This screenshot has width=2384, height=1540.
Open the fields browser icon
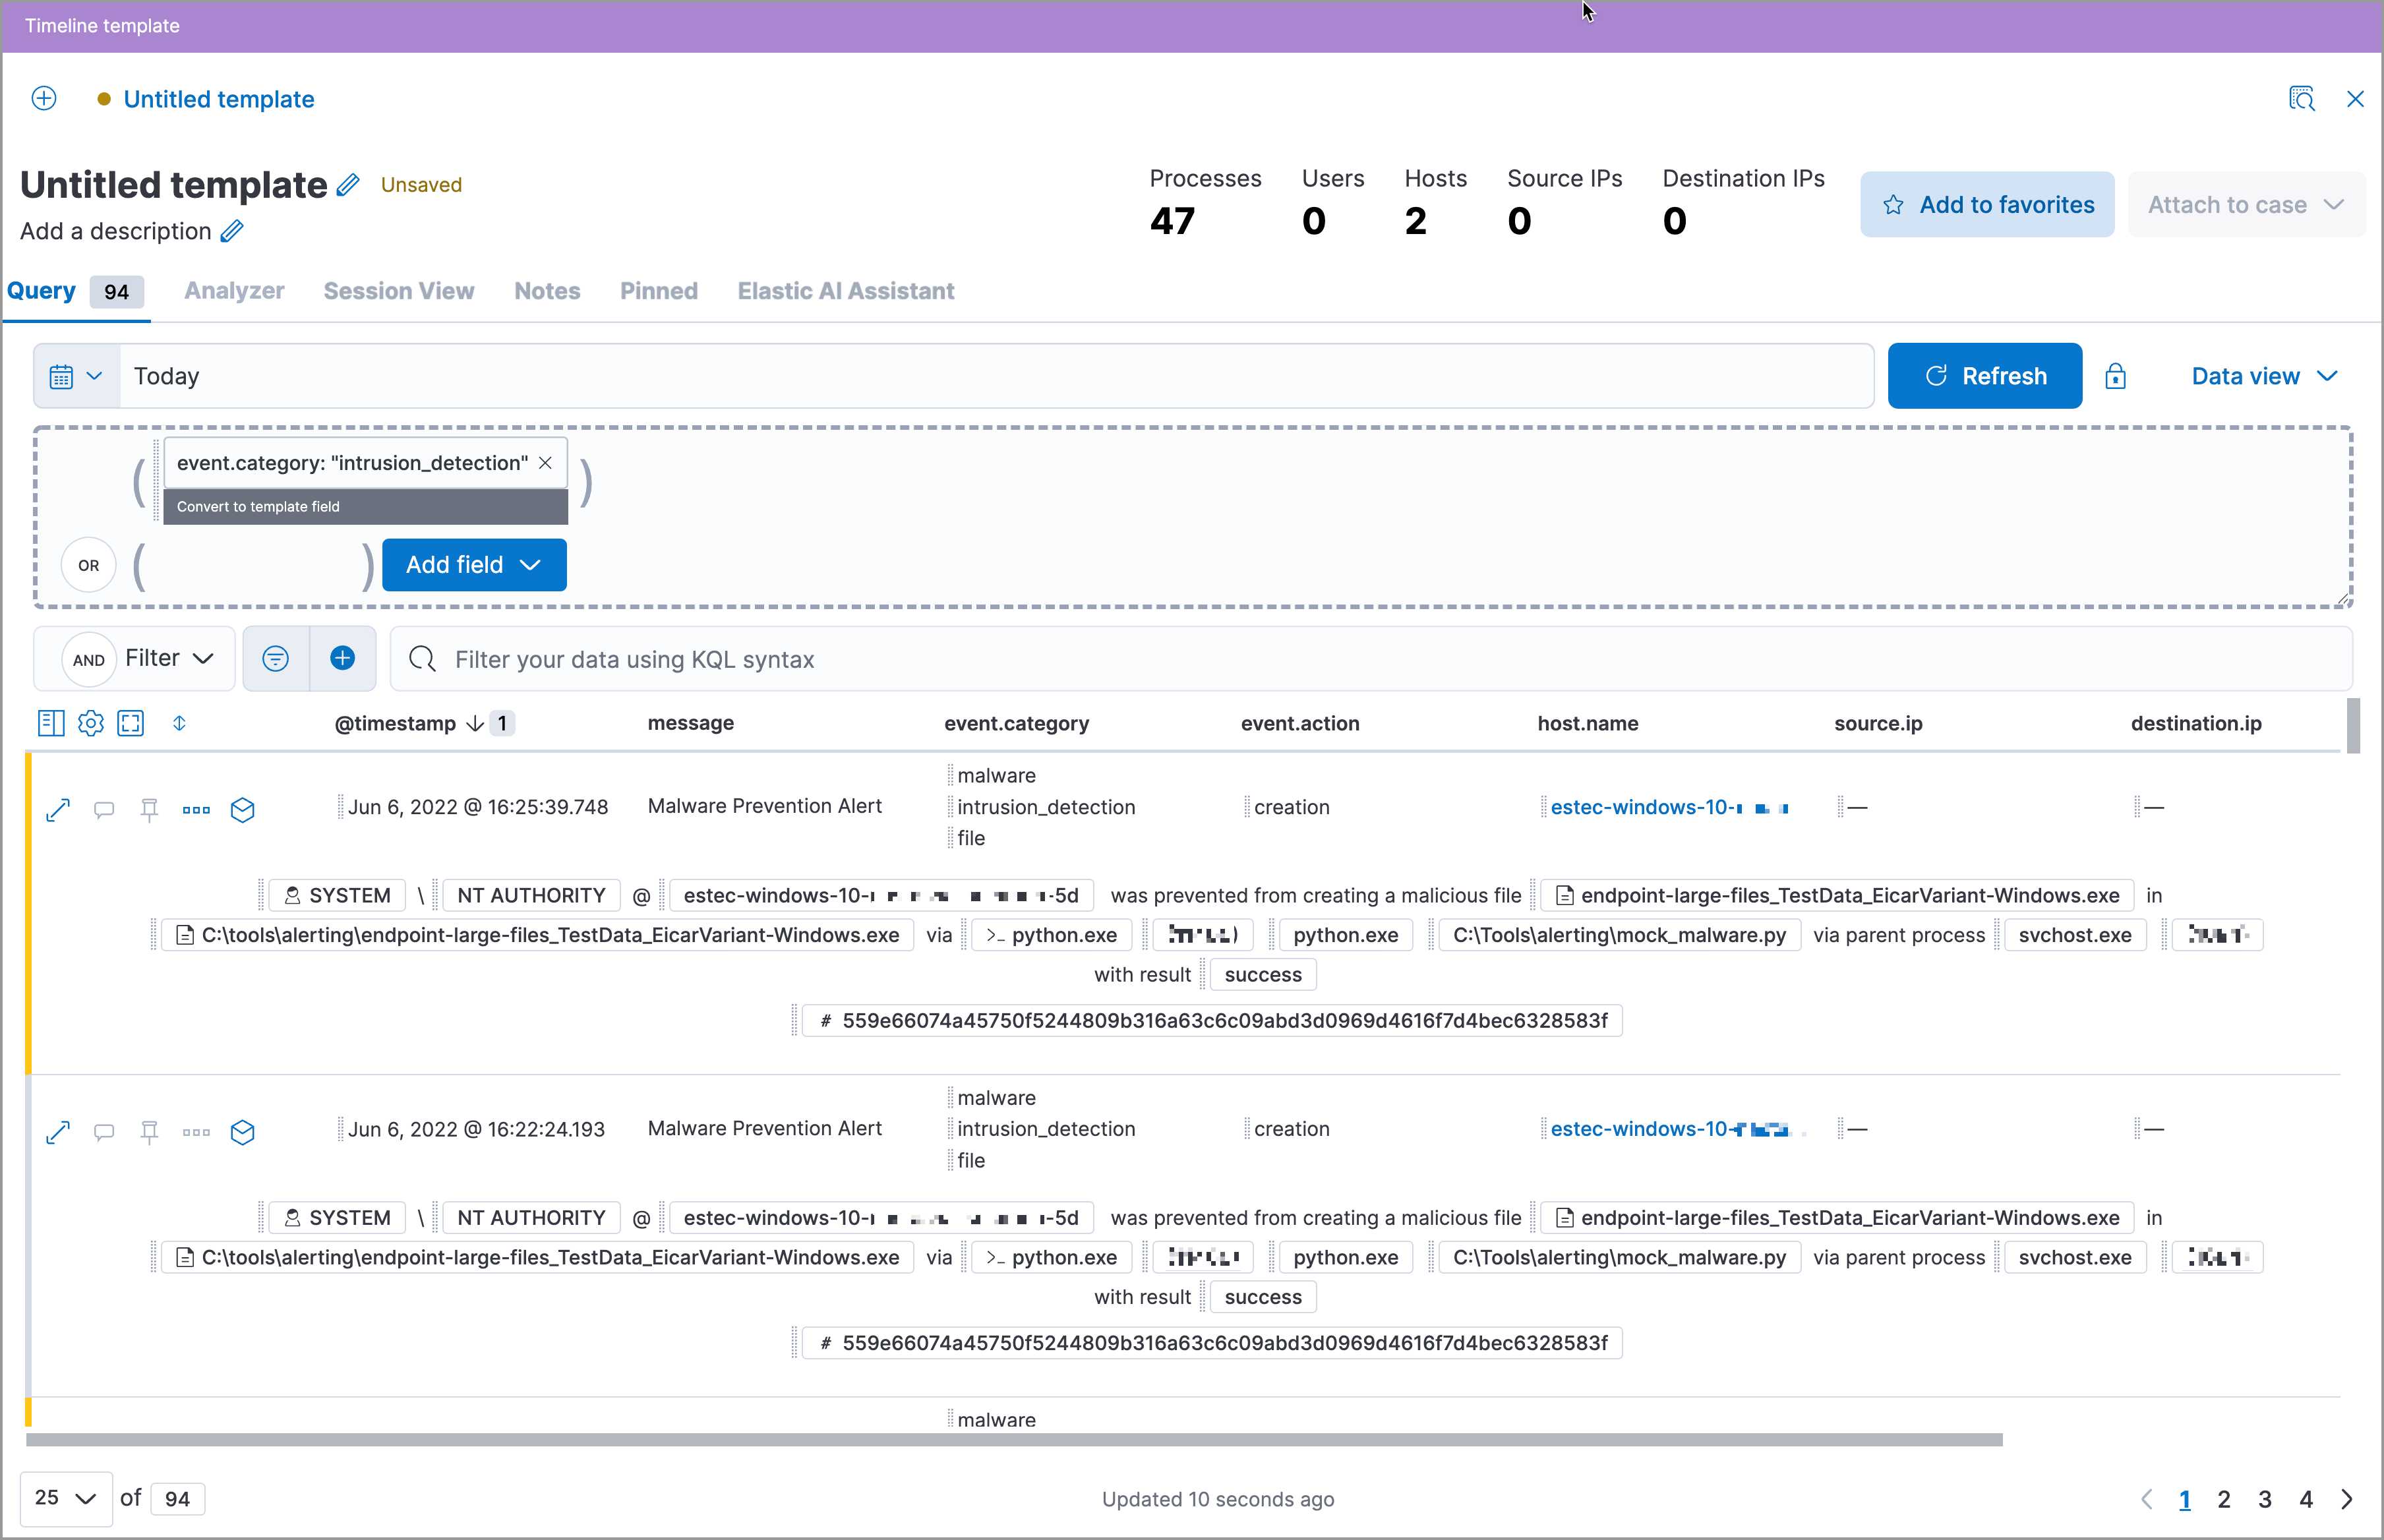(x=51, y=723)
